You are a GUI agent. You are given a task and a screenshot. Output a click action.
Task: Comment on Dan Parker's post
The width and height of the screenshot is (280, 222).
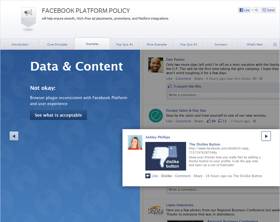coord(183,79)
